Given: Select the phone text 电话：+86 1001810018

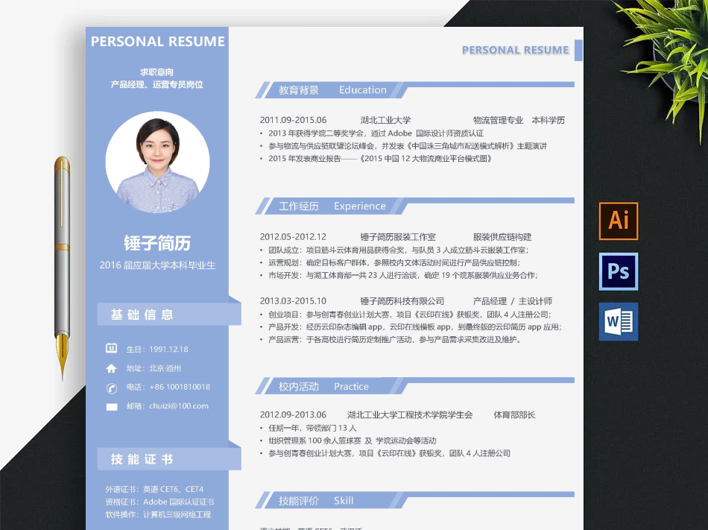Looking at the screenshot, I should pos(168,387).
